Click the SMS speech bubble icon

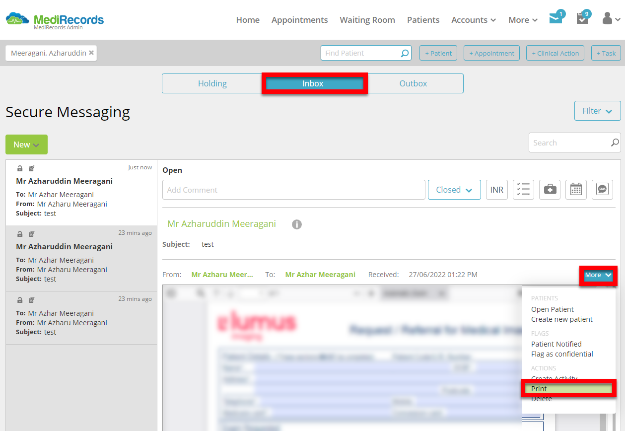click(602, 190)
